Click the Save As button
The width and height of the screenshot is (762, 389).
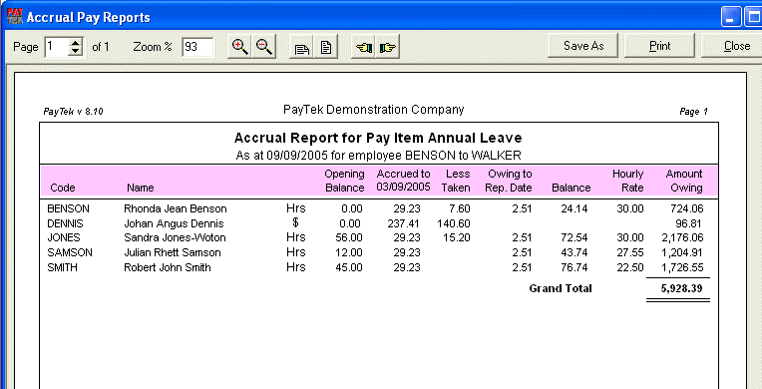[x=583, y=46]
